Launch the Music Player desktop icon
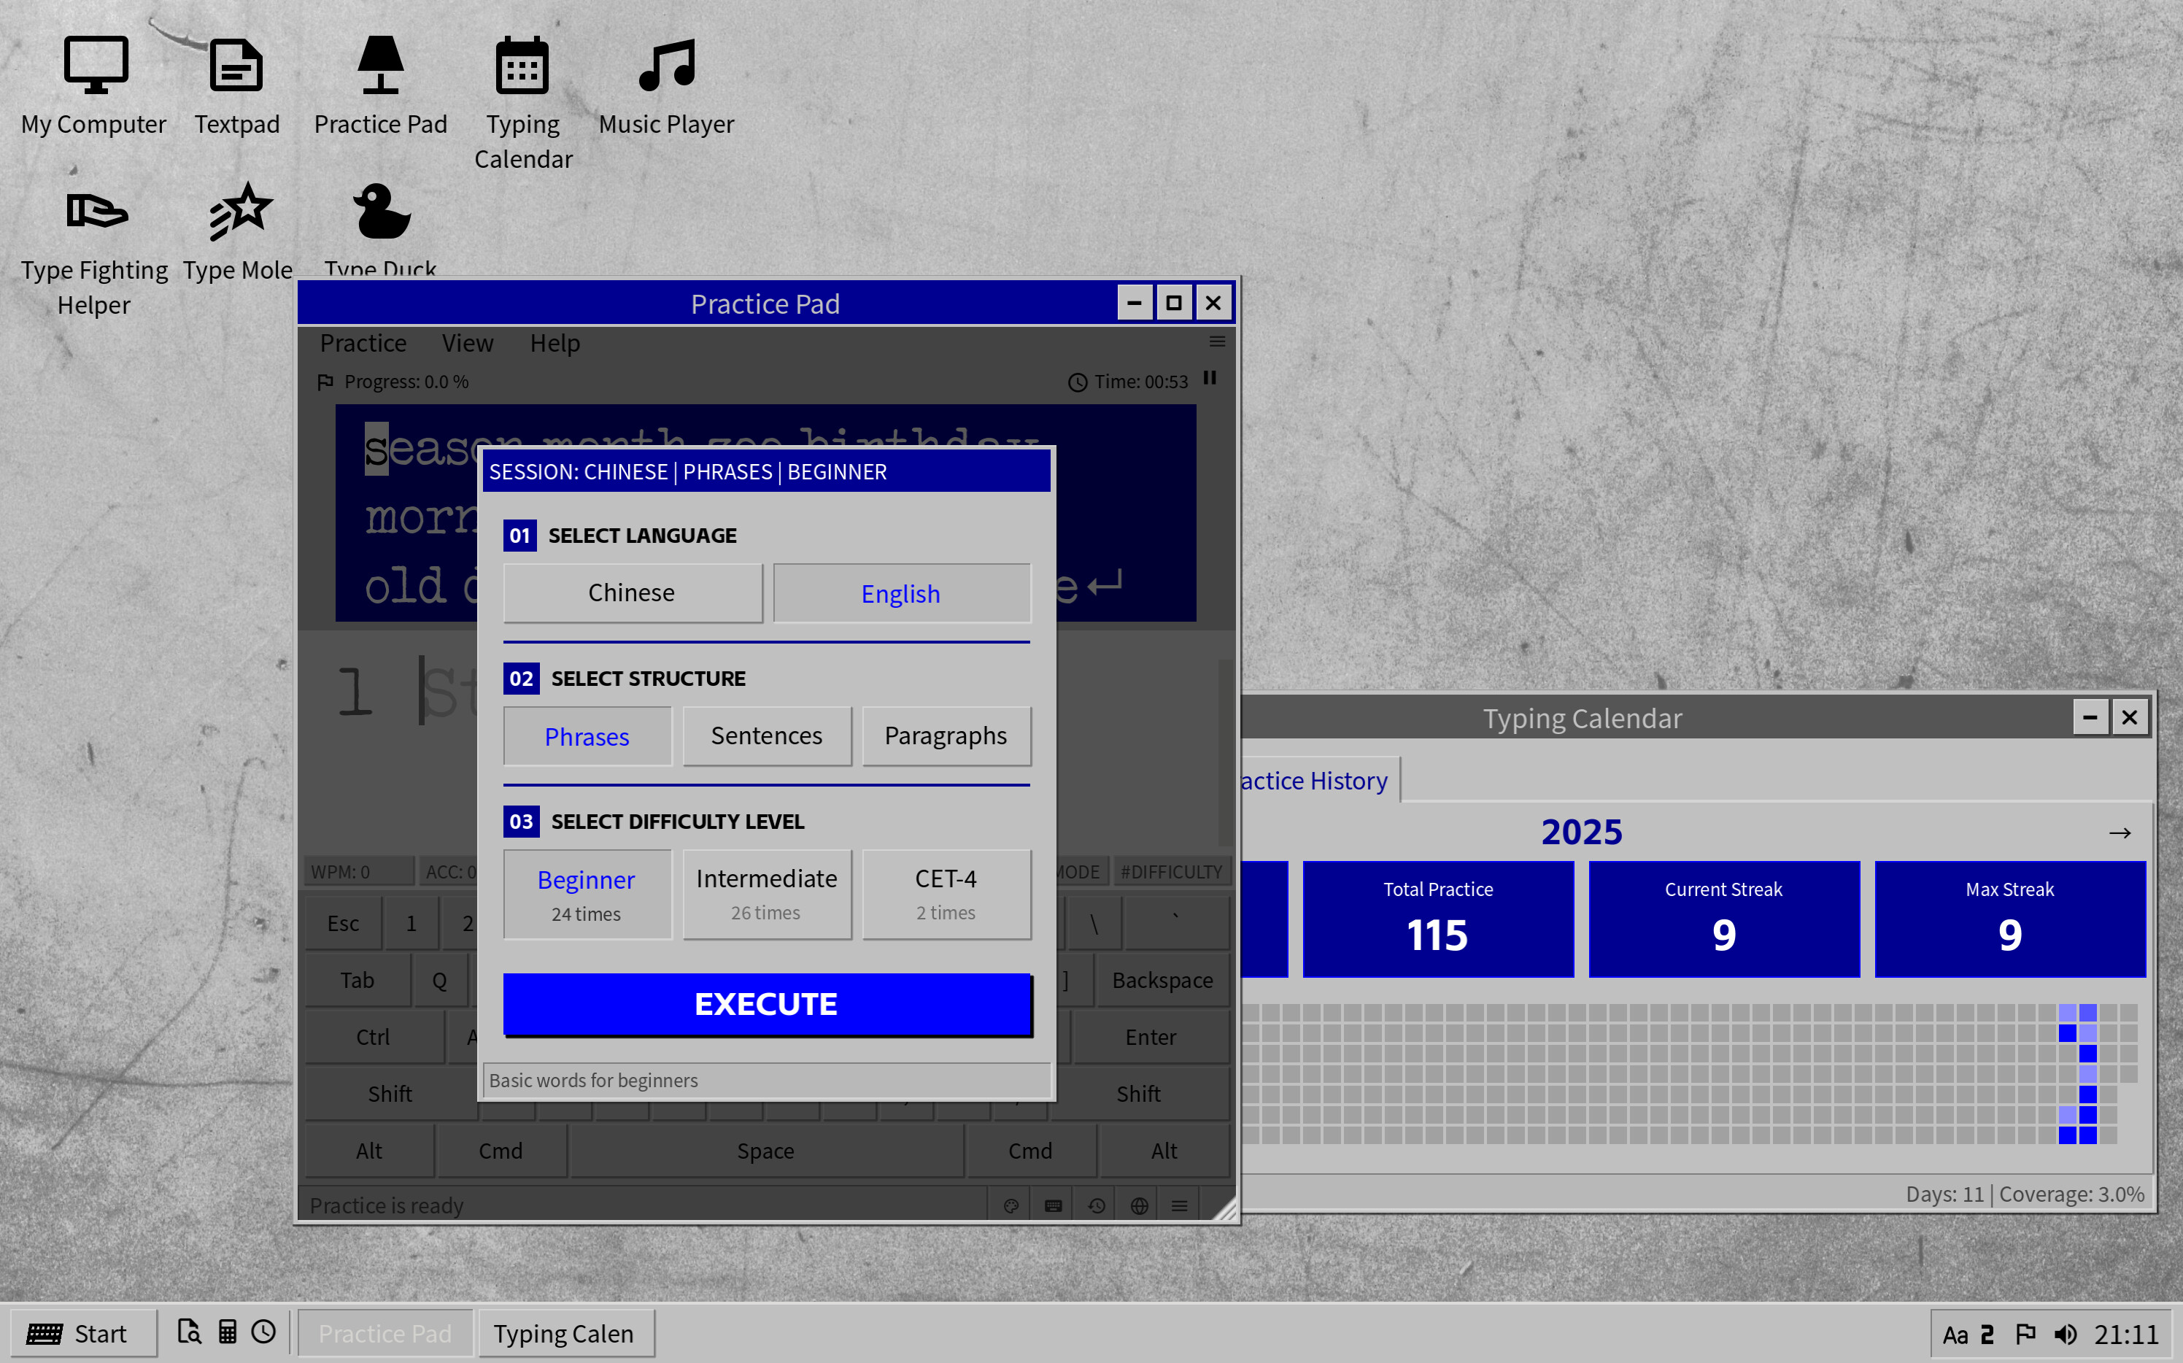The image size is (2183, 1363). (x=666, y=85)
